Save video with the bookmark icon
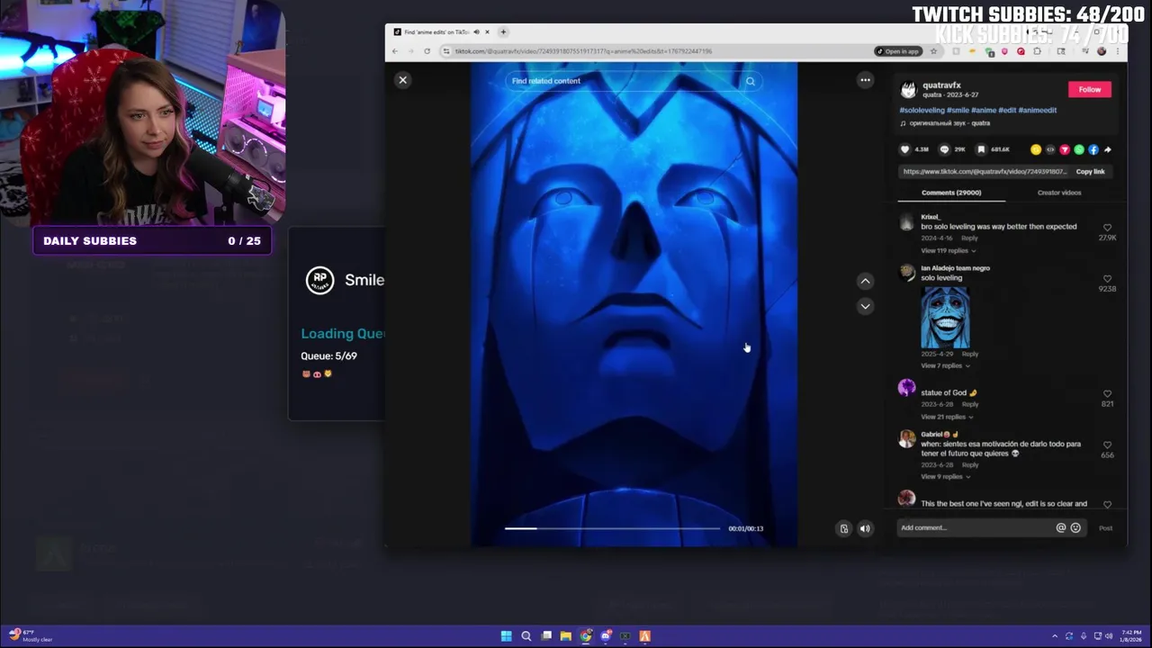Viewport: 1152px width, 648px height. tap(981, 149)
